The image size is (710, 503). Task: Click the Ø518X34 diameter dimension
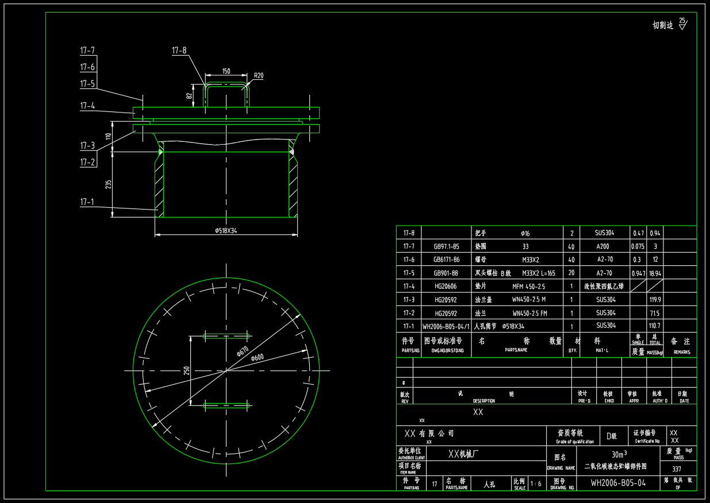226,231
